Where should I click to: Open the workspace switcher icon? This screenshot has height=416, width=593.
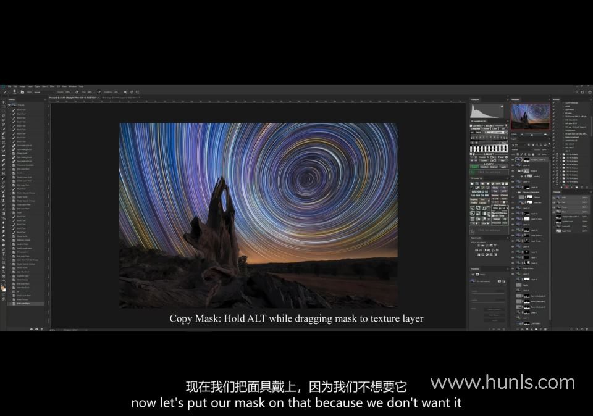coord(582,92)
